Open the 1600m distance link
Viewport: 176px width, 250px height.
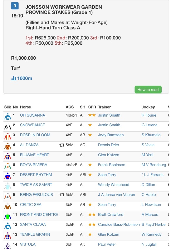coord(25,78)
